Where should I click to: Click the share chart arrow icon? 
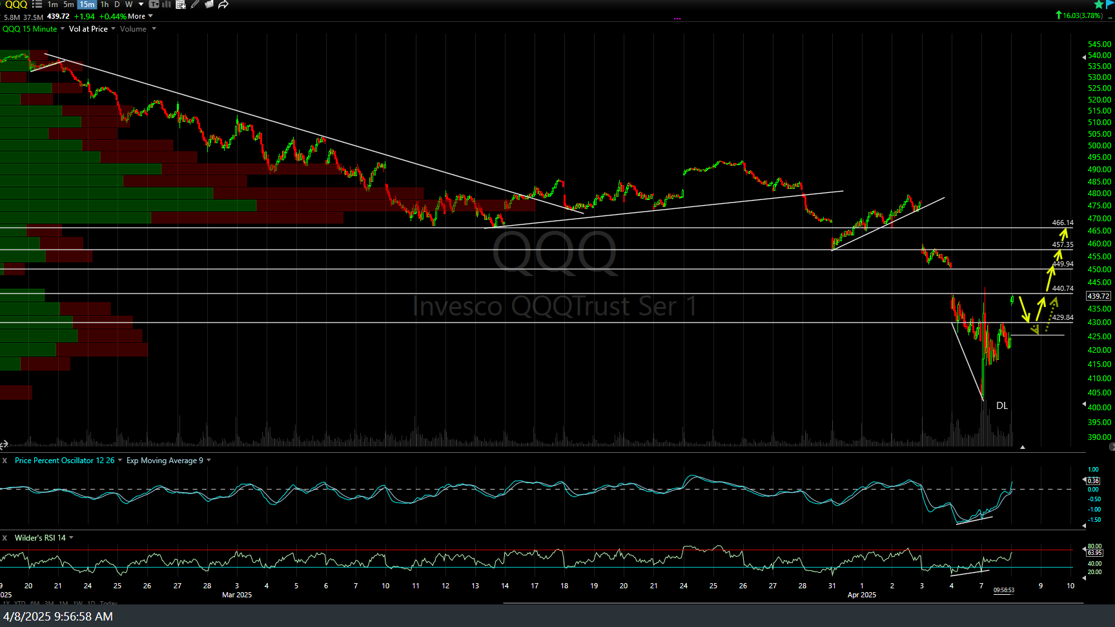[223, 5]
